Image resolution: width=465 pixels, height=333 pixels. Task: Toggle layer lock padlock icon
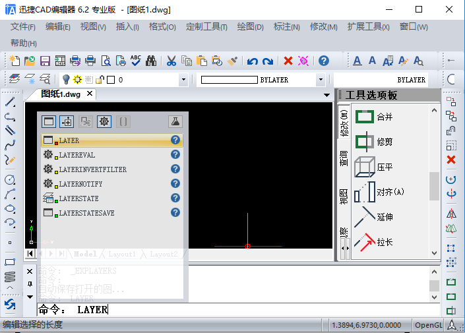100,80
